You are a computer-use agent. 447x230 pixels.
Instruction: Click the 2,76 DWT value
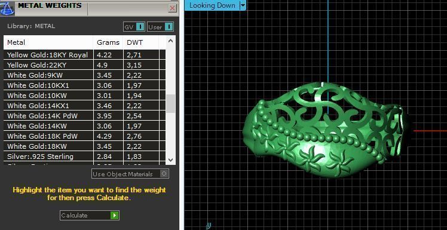[x=134, y=137]
